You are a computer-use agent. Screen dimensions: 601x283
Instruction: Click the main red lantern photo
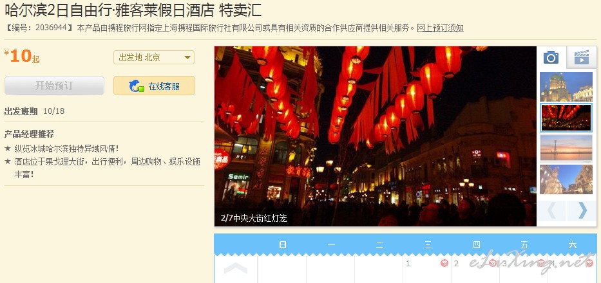tap(376, 136)
